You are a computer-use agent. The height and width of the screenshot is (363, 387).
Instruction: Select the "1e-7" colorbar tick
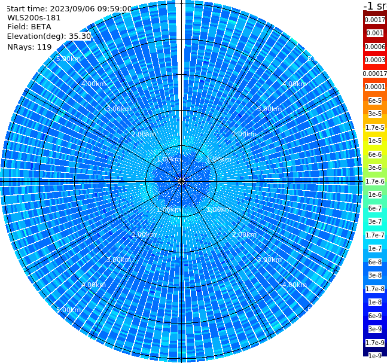375,248
